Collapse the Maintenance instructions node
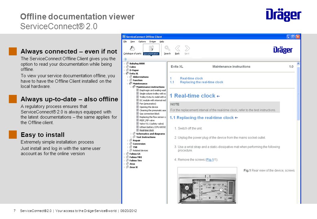 [131, 87]
